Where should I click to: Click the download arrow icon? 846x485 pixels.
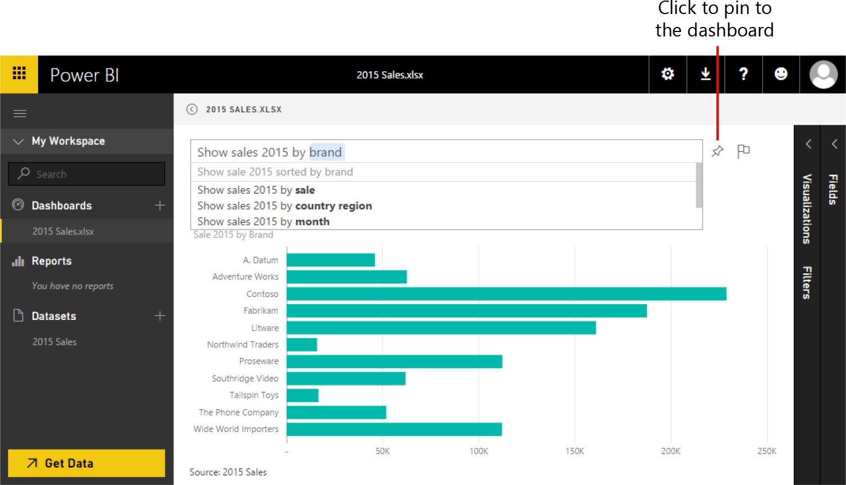click(706, 74)
